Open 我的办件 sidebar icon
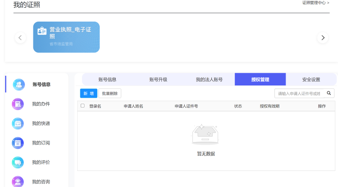 tap(18, 104)
